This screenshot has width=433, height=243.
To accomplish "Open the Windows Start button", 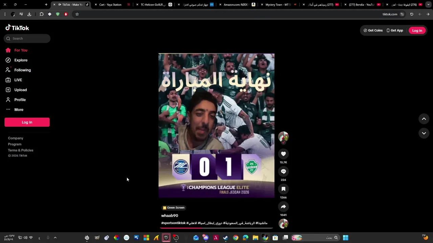I will (x=345, y=238).
